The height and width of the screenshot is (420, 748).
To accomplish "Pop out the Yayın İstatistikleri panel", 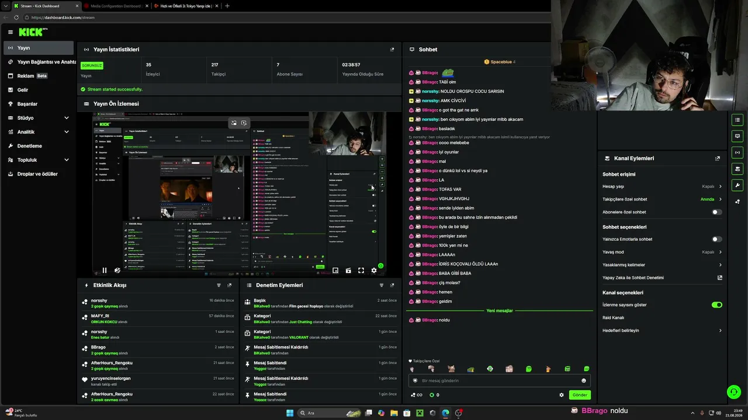I will [392, 50].
